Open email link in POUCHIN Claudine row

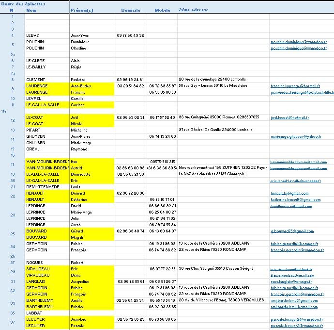click(299, 48)
